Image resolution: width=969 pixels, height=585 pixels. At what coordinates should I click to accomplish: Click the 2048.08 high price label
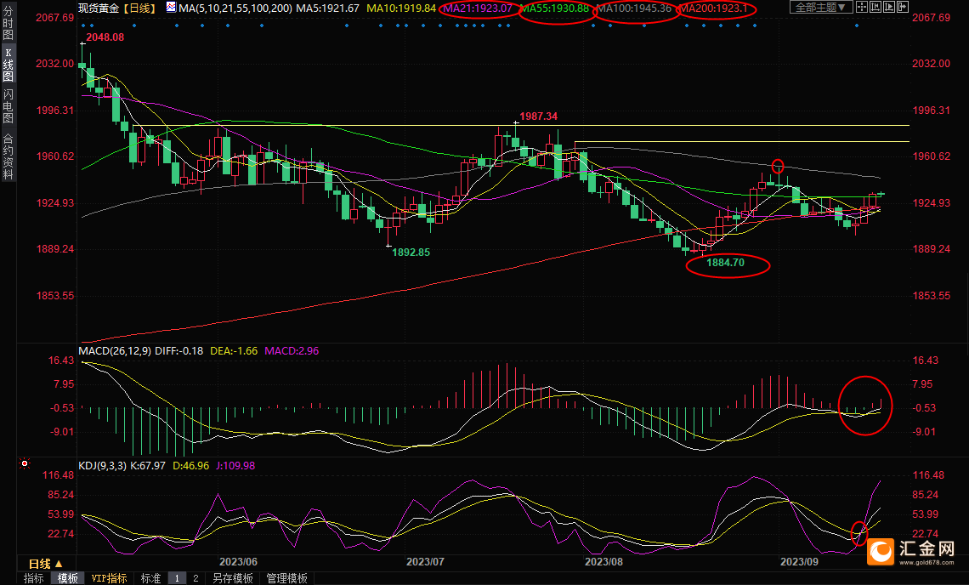[105, 37]
